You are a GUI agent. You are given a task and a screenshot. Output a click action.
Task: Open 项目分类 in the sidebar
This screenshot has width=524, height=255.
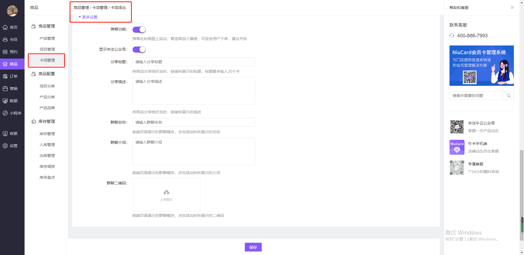47,86
